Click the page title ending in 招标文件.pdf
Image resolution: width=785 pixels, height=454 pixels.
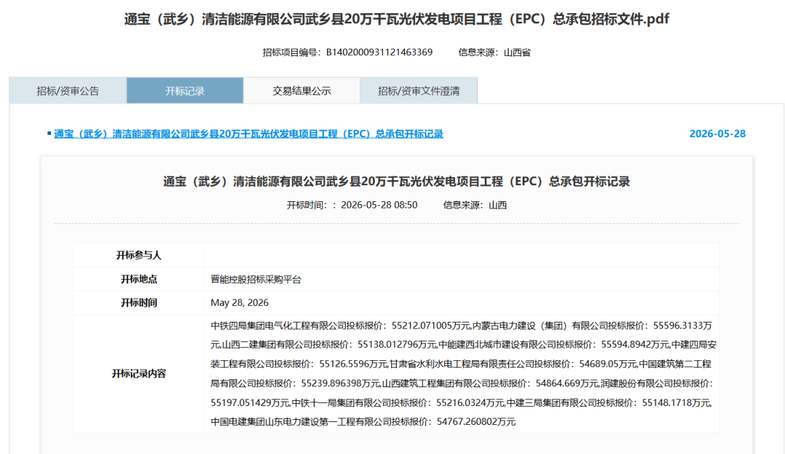pos(396,19)
